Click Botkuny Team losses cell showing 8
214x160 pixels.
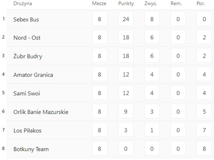204,149
